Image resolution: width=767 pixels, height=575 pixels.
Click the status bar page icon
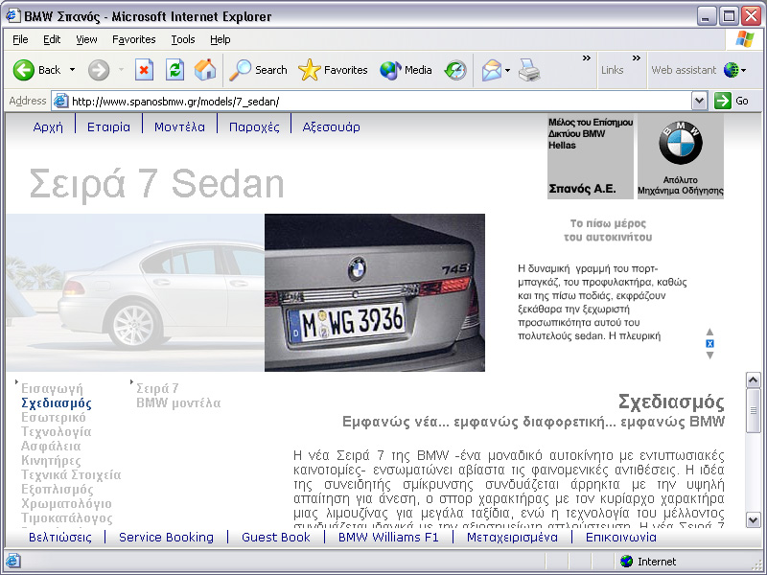coord(13,561)
